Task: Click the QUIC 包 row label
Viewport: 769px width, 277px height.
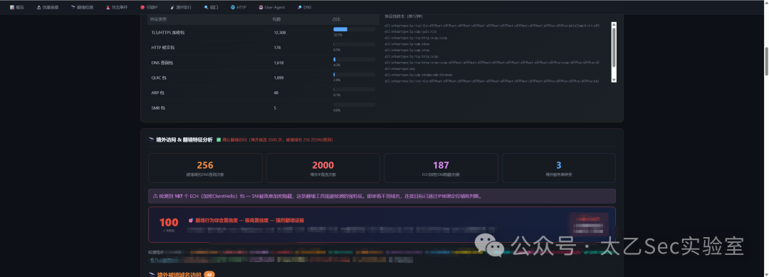Action: [159, 78]
